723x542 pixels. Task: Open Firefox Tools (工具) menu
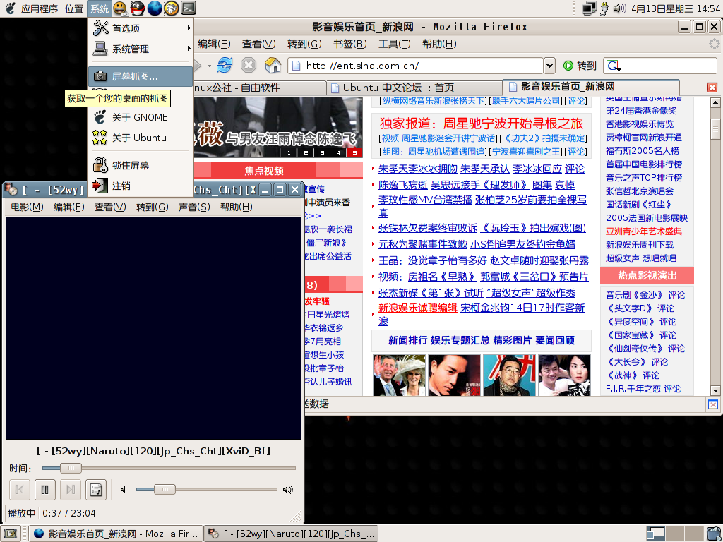pyautogui.click(x=394, y=44)
